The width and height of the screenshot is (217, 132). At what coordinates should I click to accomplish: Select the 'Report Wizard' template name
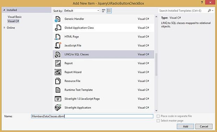tap(73, 72)
